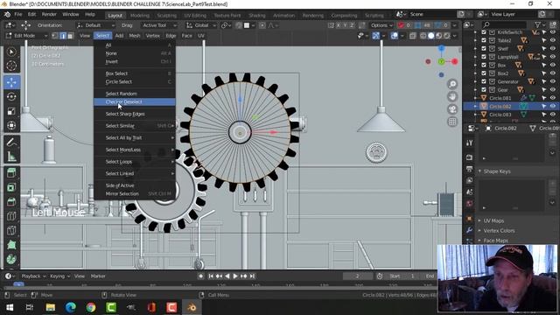The width and height of the screenshot is (560, 315).
Task: Open File Explorer from the taskbar
Action: click(x=51, y=307)
